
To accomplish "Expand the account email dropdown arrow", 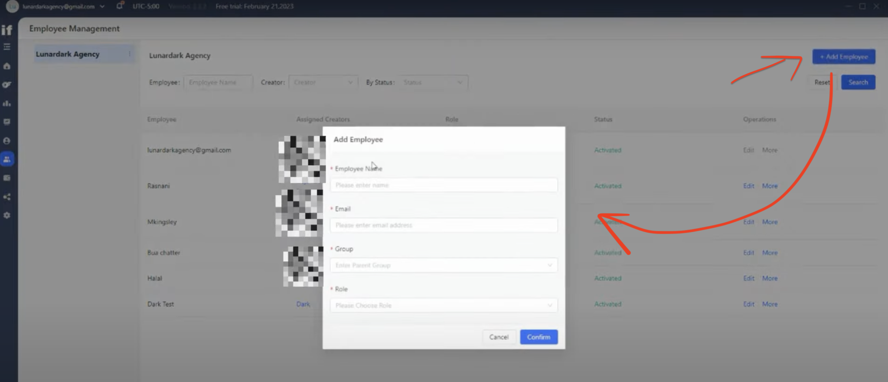I will (x=102, y=6).
